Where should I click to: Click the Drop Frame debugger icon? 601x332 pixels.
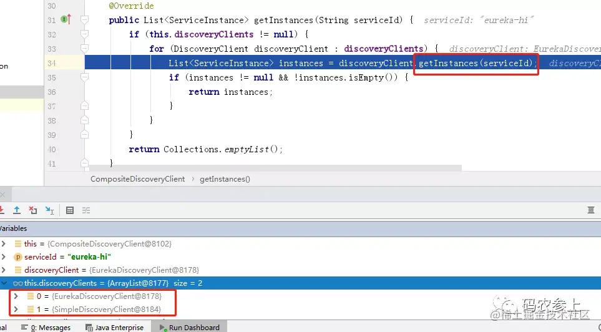(33, 210)
